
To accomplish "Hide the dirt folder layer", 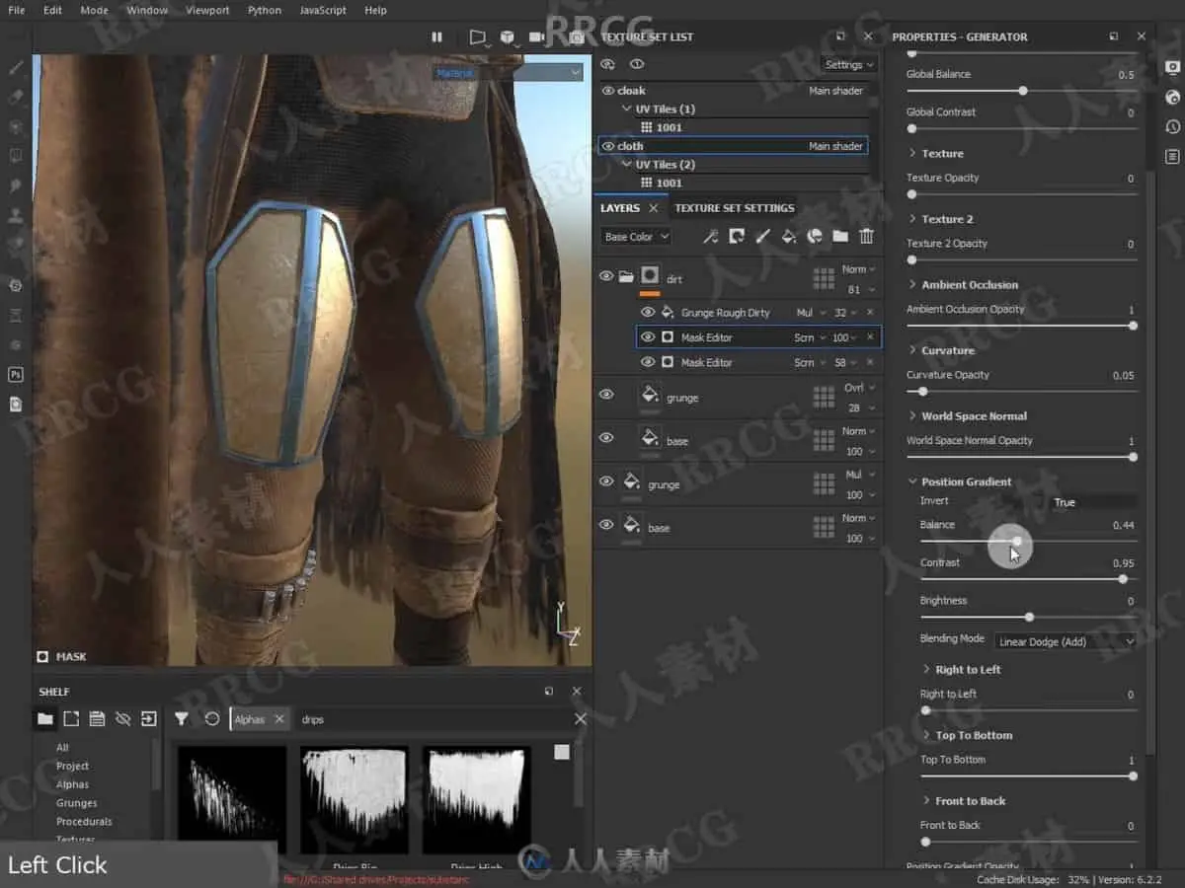I will [606, 277].
